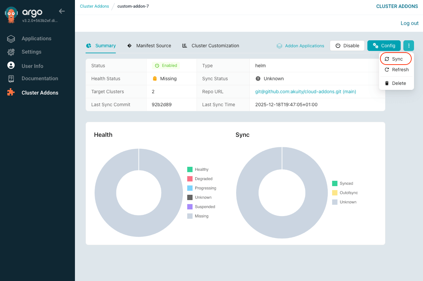Select Delete in the actions menu

point(396,83)
